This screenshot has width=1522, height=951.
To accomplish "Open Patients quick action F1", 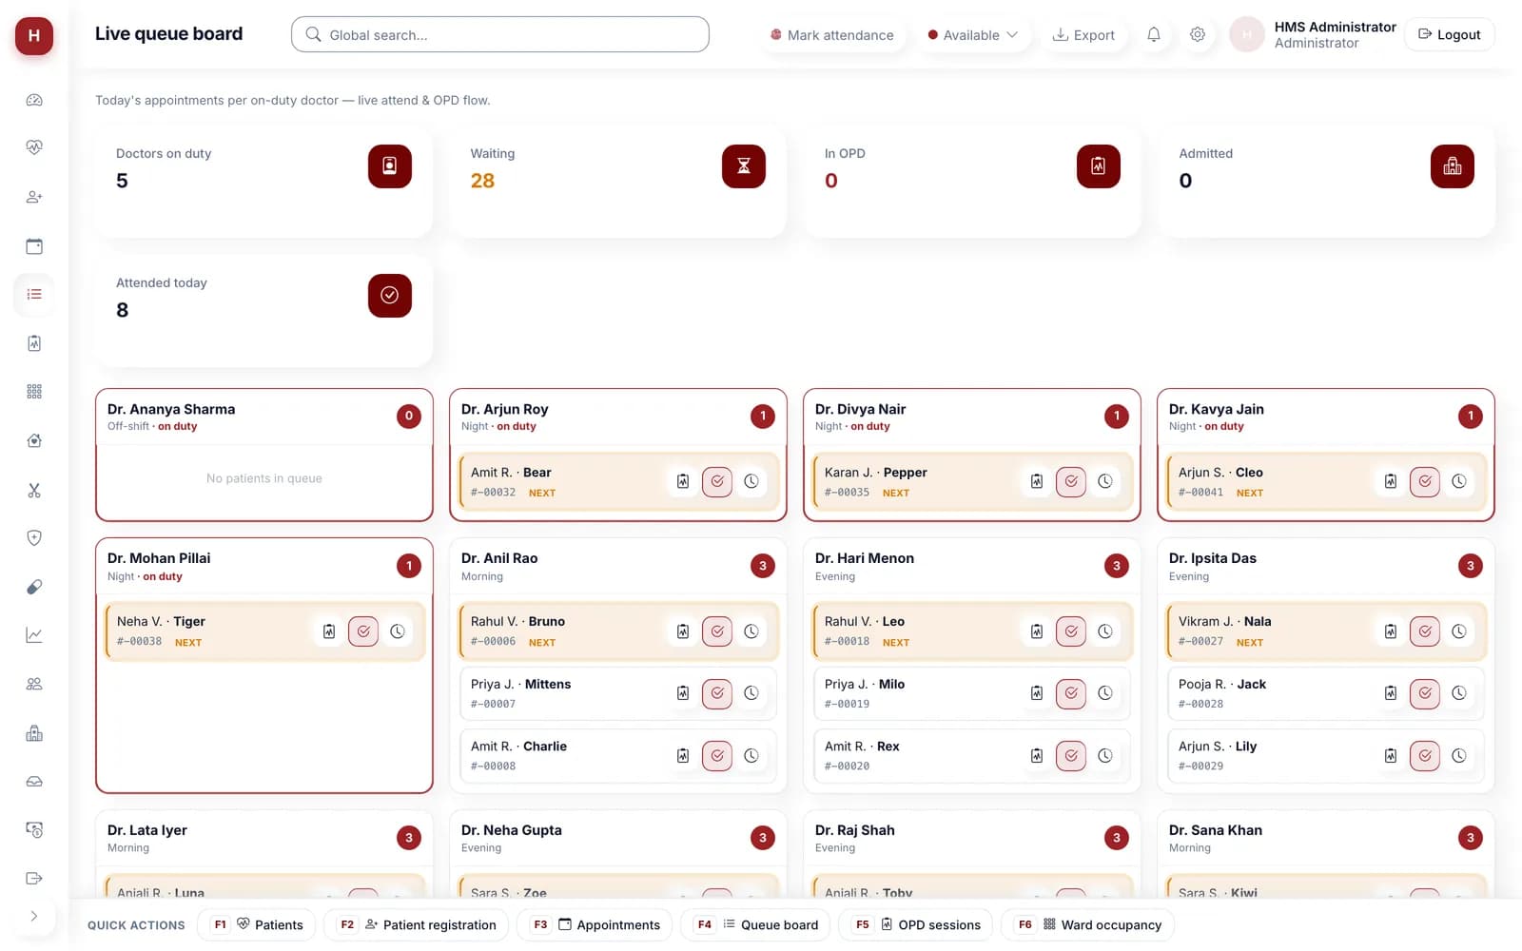I will pos(257,924).
